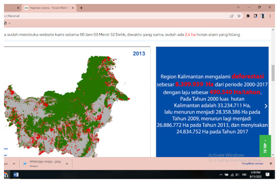279x183 pixels.
Task: Open Chrome from the taskbar
Action: [6, 175]
